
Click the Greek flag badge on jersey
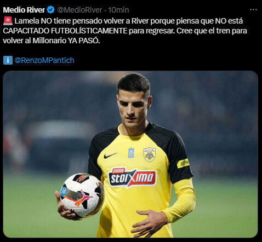point(131,153)
